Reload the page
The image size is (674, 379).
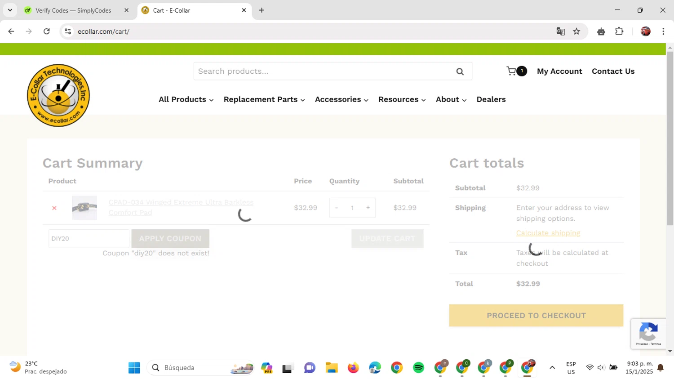pyautogui.click(x=47, y=31)
